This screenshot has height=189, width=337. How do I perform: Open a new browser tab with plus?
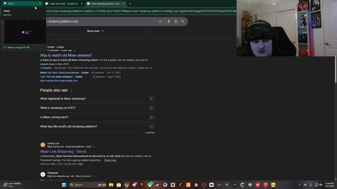click(130, 4)
